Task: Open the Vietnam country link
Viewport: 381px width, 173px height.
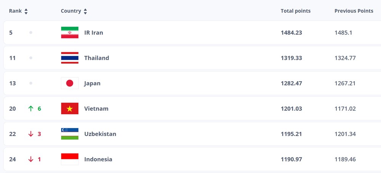Action: pyautogui.click(x=96, y=109)
